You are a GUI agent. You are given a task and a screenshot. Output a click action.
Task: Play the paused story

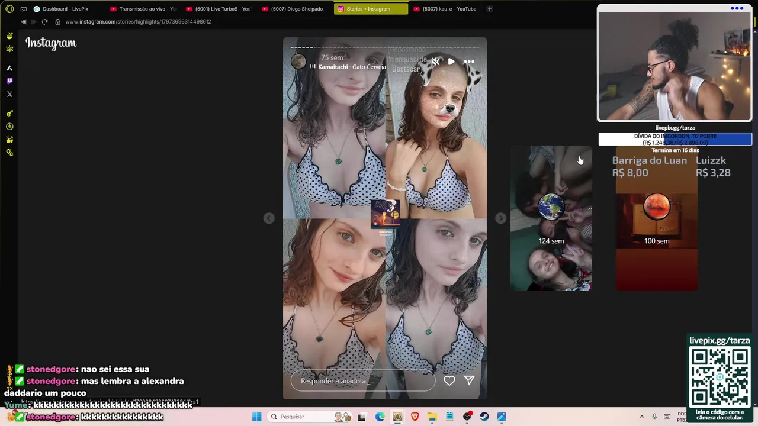451,62
